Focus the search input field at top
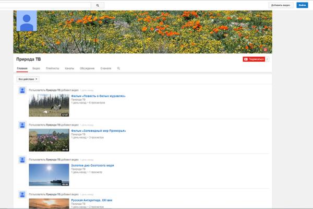The image size is (313, 209). point(45,5)
